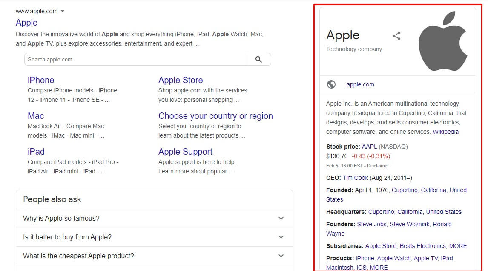Expand "What is the cheapest Apple product?"
Viewport: 488px width, 271px height.
pos(281,256)
